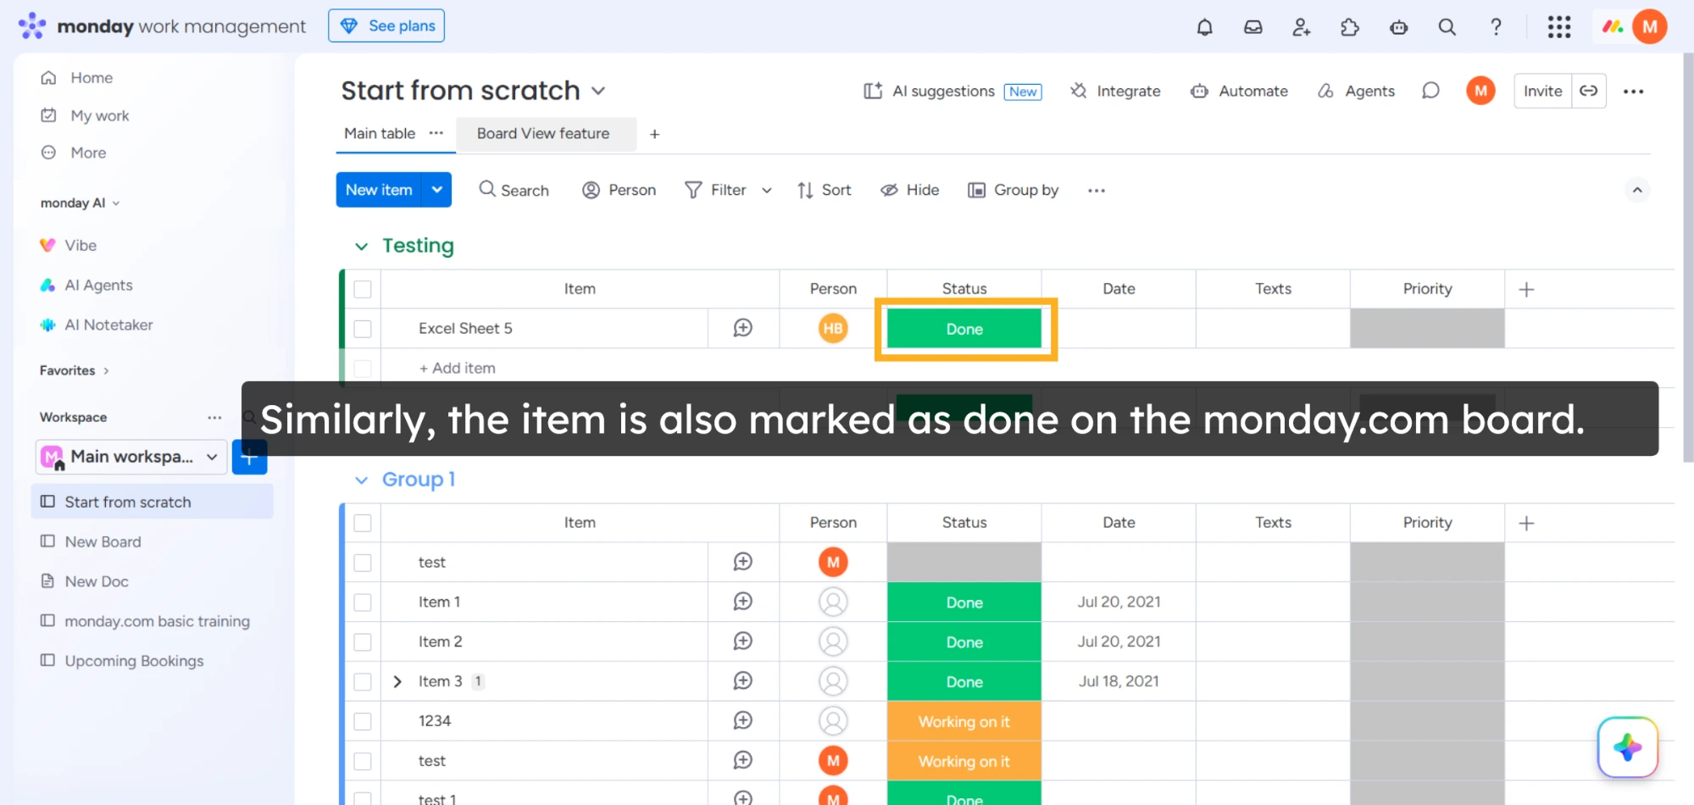Click blue plus next to workspace selector
This screenshot has width=1694, height=805.
coord(249,458)
